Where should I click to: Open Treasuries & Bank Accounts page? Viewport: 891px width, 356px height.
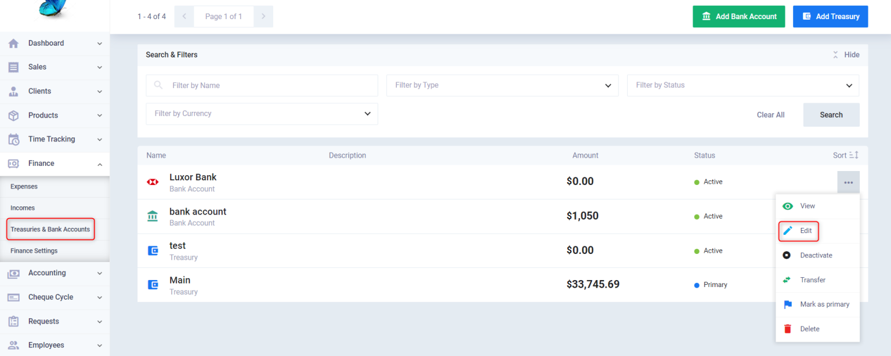(50, 230)
